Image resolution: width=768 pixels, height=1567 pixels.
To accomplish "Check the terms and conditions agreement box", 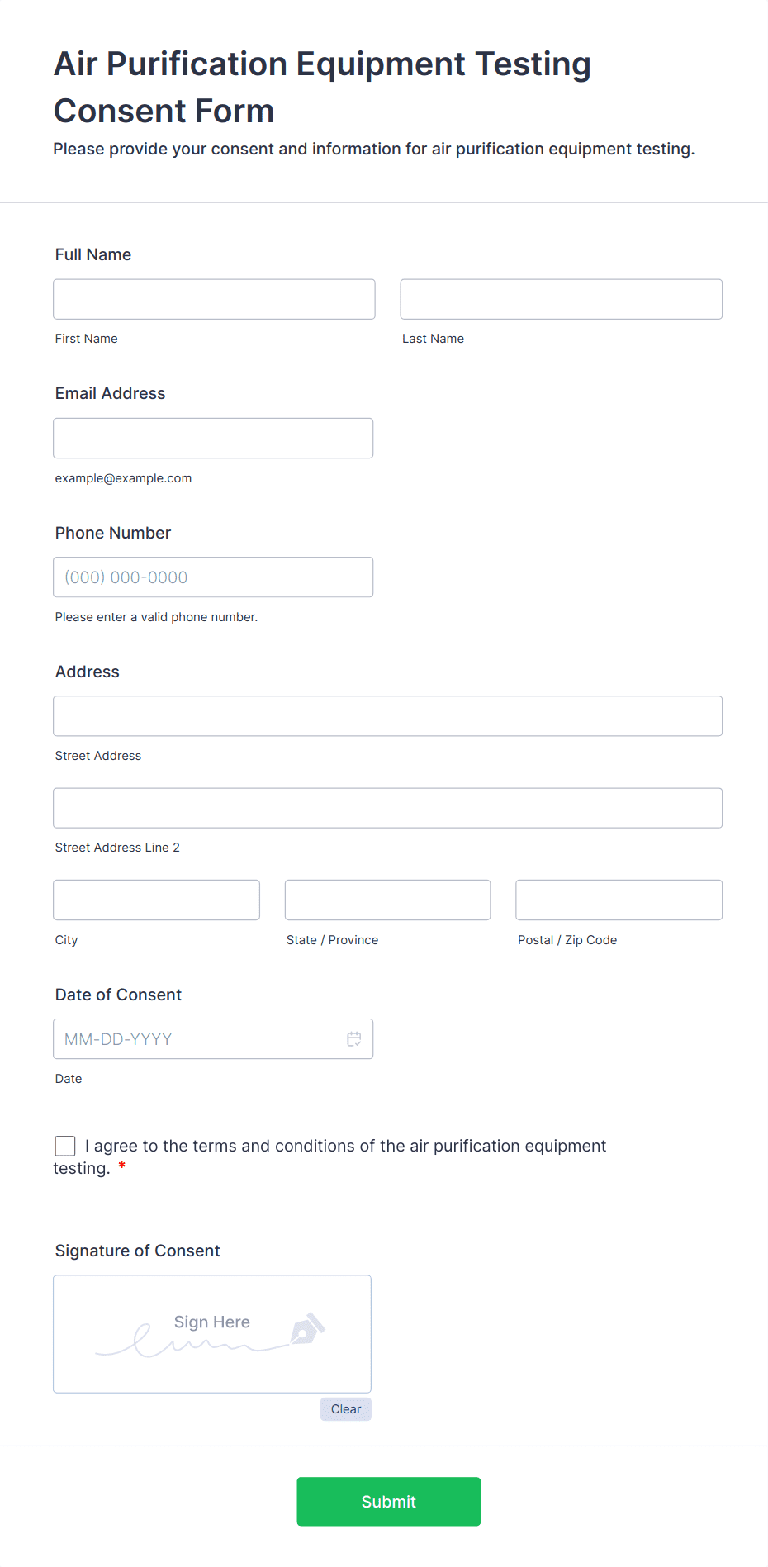I will (x=65, y=1146).
